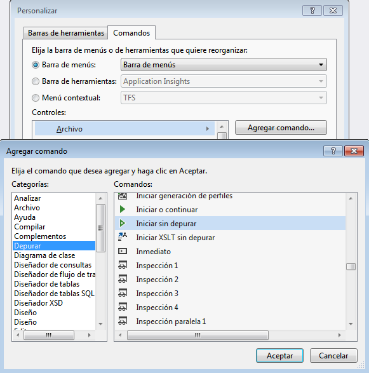The width and height of the screenshot is (369, 373).
Task: Select the Barra de menús radio button
Action: pyautogui.click(x=36, y=65)
